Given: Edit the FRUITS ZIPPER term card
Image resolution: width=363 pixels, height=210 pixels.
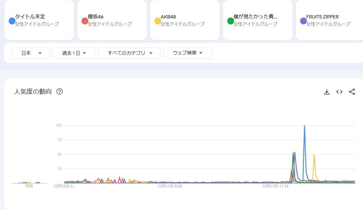Looking at the screenshot, I should tap(329, 20).
